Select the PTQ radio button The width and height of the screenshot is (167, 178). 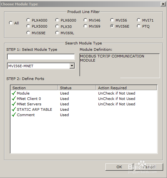click(x=139, y=26)
